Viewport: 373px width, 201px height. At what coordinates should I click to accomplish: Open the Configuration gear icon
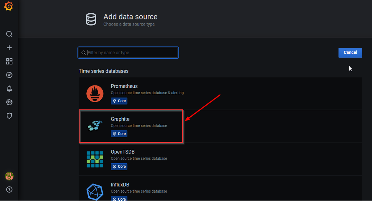coord(9,102)
